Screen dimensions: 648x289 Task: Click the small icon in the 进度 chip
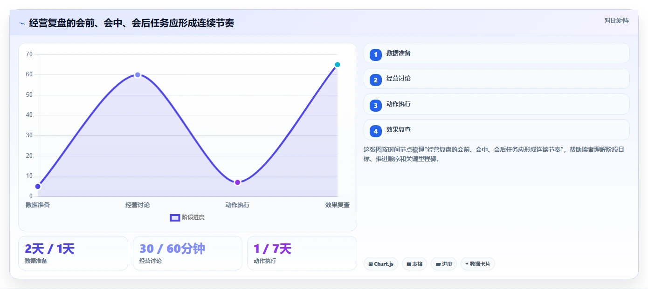coord(438,264)
